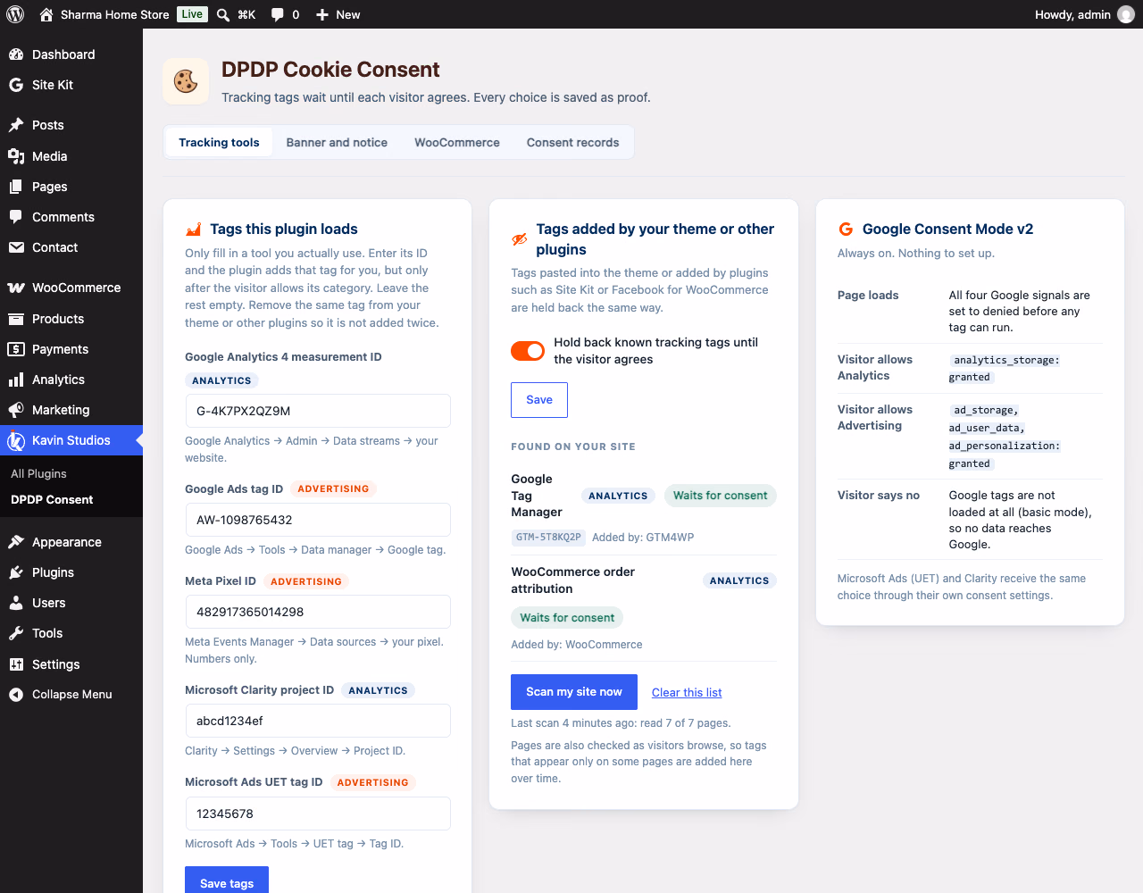Click the ad_storage, ad_user_data code text
This screenshot has width=1143, height=893.
1005,437
